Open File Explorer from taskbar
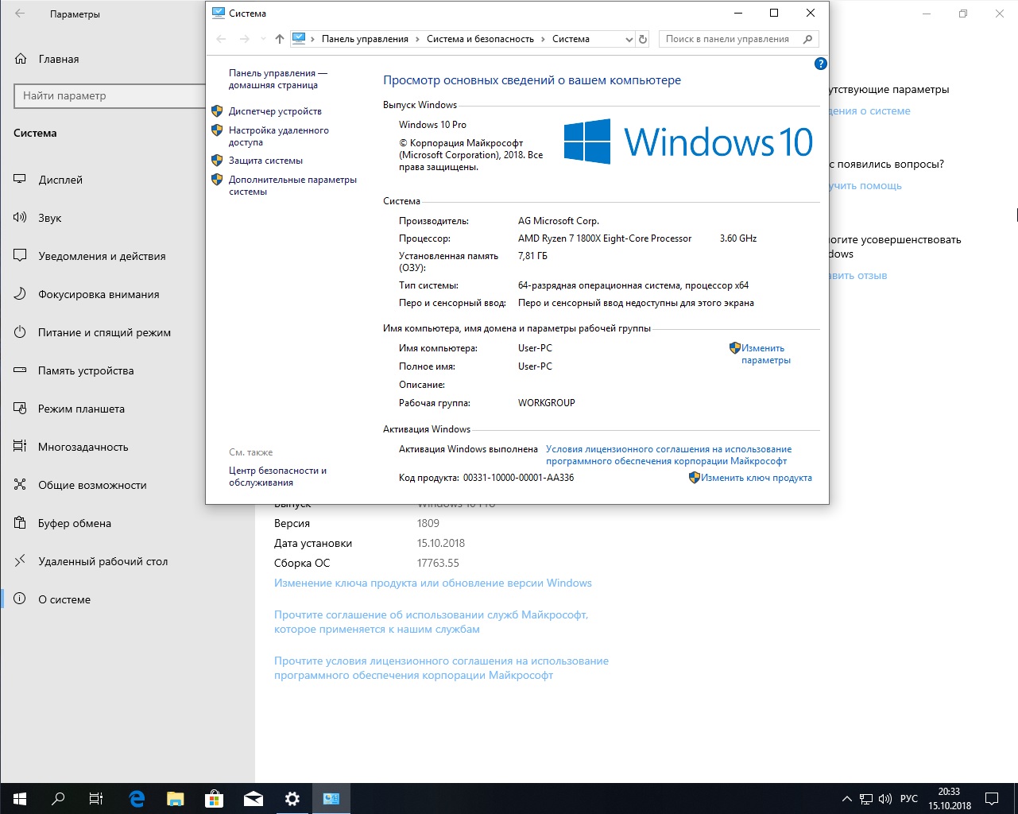1018x814 pixels. coord(175,799)
